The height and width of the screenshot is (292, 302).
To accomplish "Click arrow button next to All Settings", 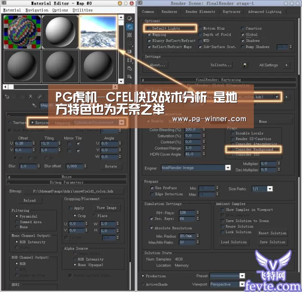I will click(287, 65).
